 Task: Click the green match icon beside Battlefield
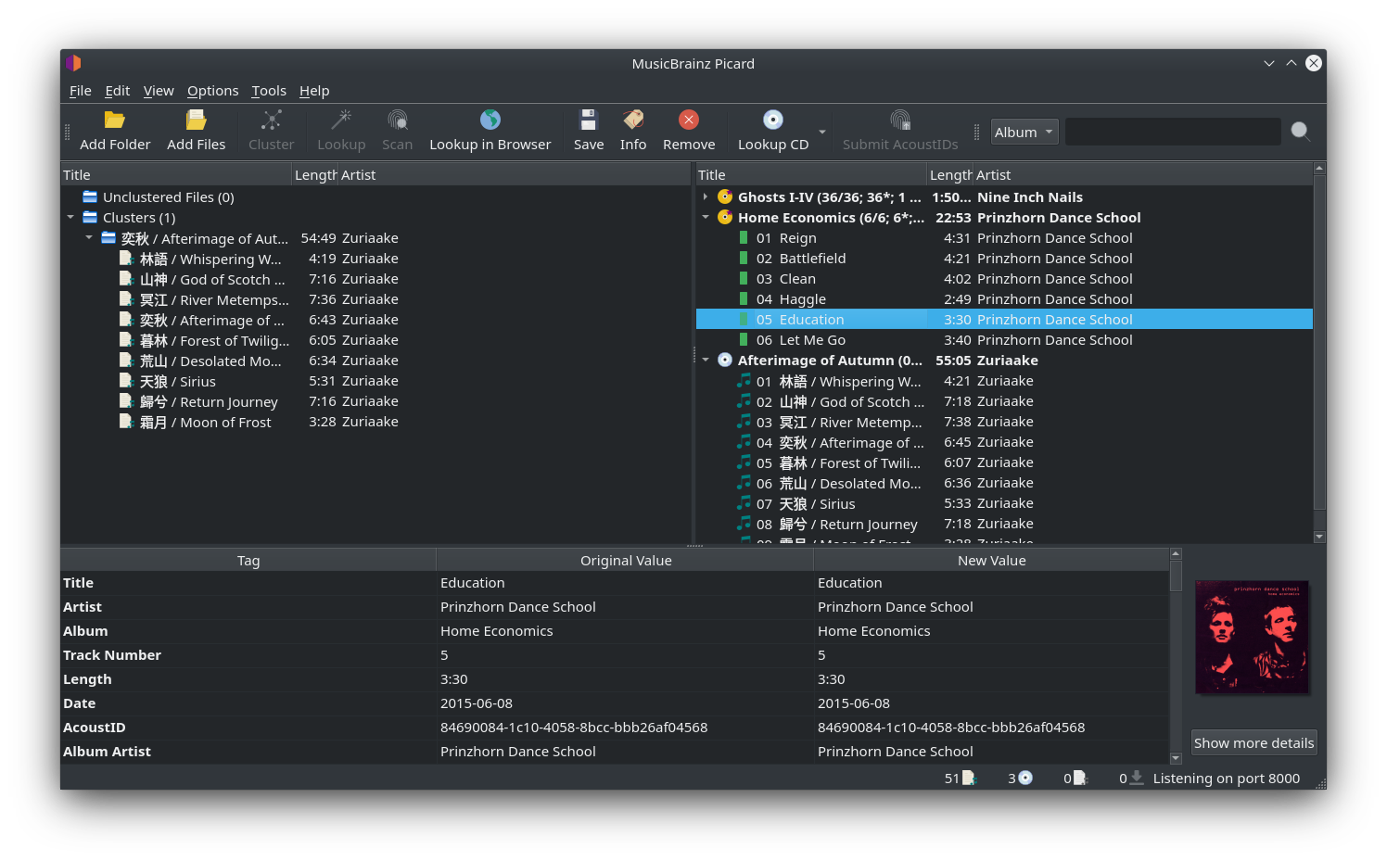click(x=744, y=258)
